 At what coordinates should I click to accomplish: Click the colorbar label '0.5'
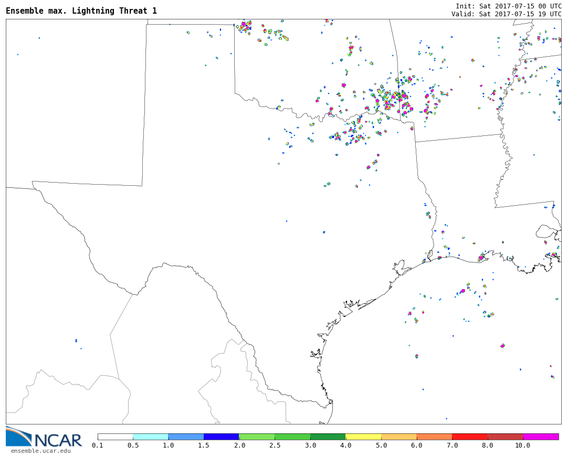[133, 445]
